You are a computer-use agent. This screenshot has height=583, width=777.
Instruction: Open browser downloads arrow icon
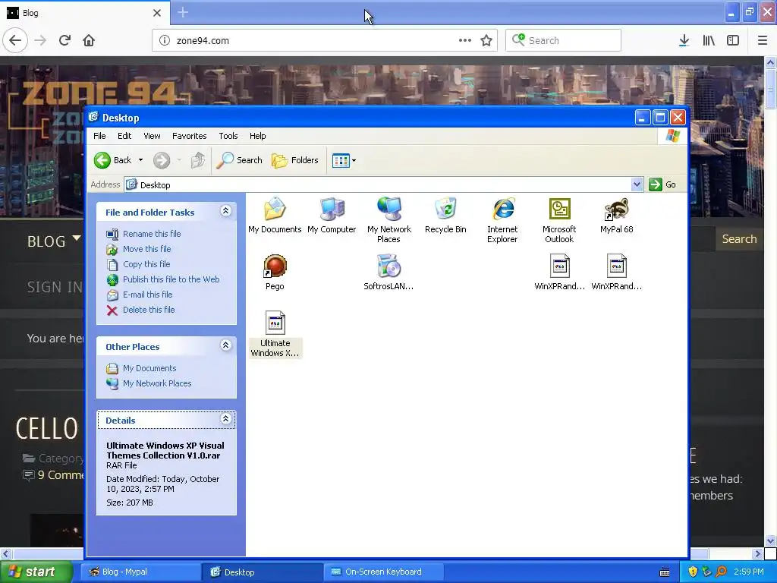click(x=684, y=40)
